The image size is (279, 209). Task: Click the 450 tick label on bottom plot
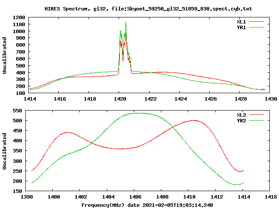click(x=17, y=131)
